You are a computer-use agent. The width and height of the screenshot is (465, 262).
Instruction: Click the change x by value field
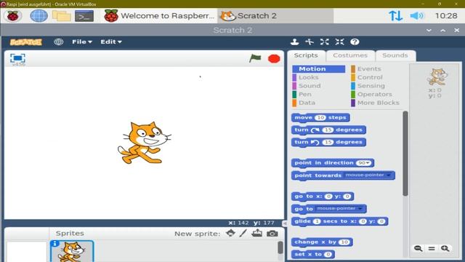tap(344, 242)
